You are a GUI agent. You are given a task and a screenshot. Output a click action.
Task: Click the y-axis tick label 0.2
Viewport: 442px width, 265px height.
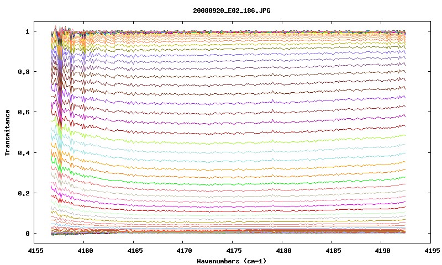pos(24,193)
